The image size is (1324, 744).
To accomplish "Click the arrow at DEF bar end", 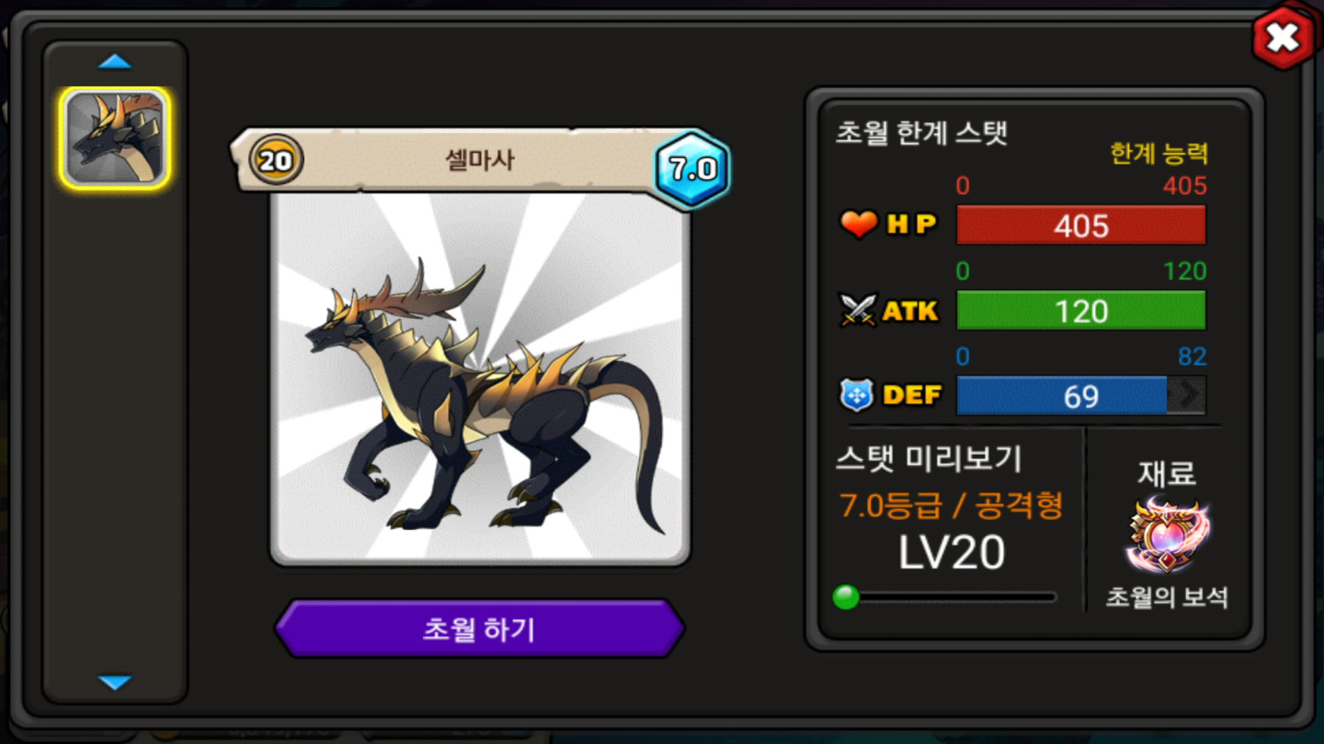I will pos(1187,395).
